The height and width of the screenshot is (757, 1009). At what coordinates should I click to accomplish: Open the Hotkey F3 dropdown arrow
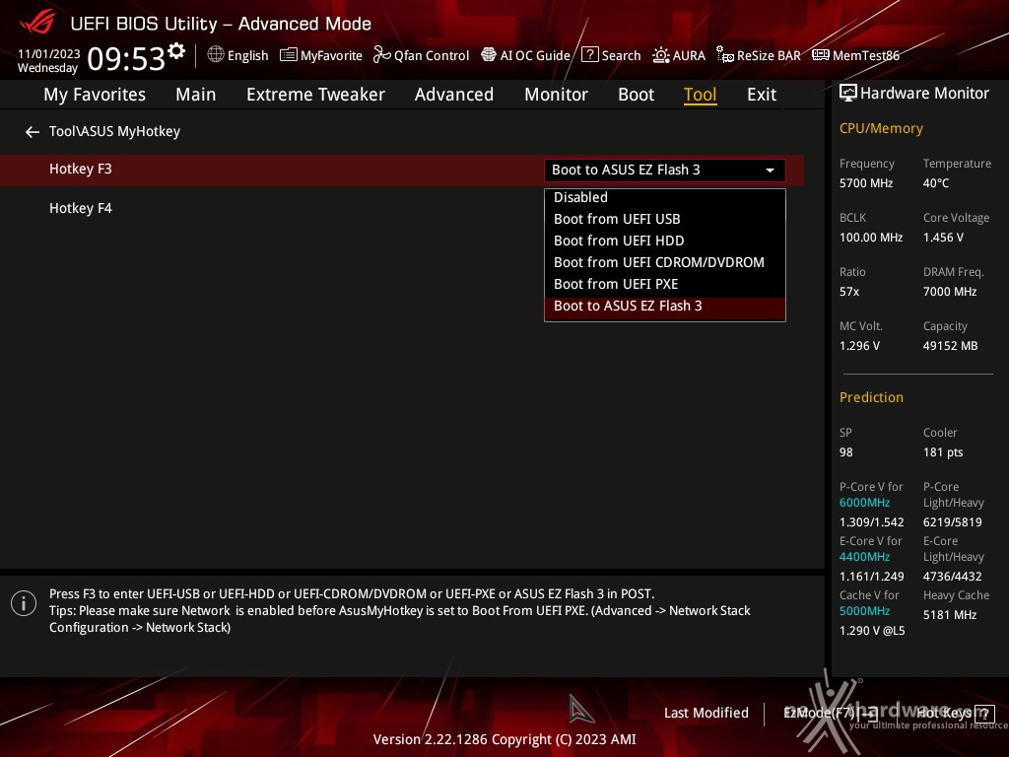pyautogui.click(x=770, y=170)
